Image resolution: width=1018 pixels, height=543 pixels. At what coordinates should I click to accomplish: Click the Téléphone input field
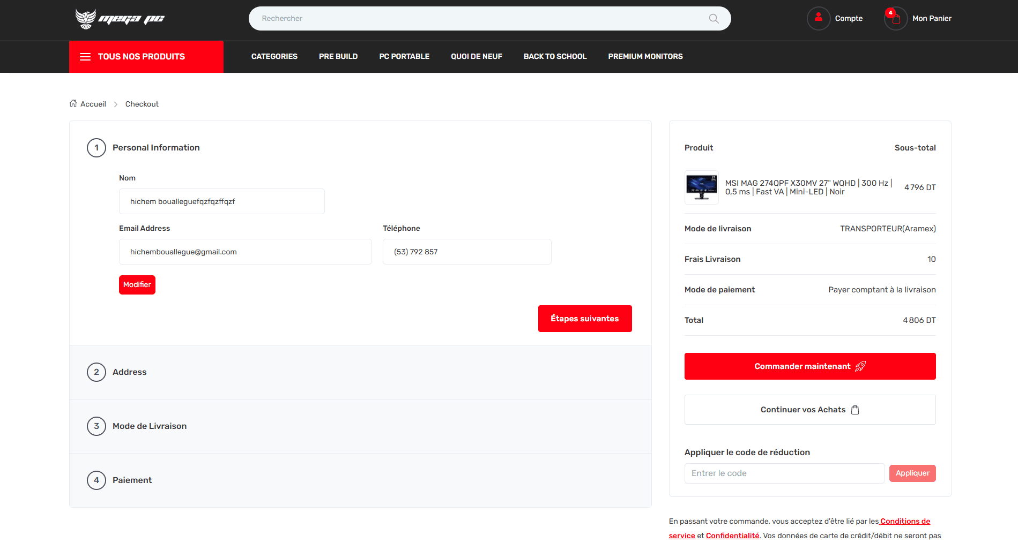pos(467,252)
